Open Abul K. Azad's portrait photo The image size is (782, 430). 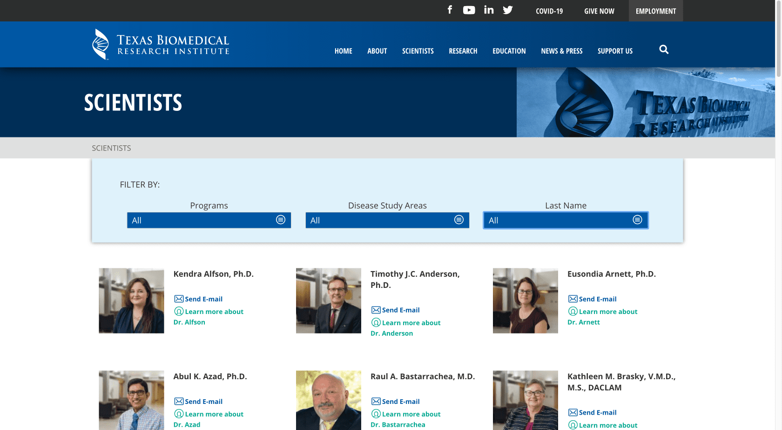pyautogui.click(x=131, y=400)
